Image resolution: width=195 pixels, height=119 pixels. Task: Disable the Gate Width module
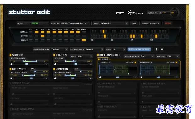point(10,69)
